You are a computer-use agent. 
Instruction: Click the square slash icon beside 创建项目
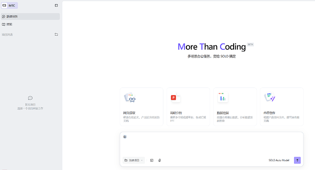[x=152, y=160]
